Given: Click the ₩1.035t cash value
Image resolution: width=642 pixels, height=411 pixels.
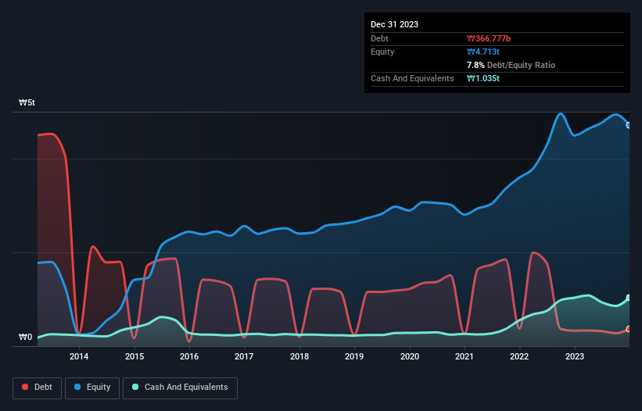Looking at the screenshot, I should pos(483,78).
